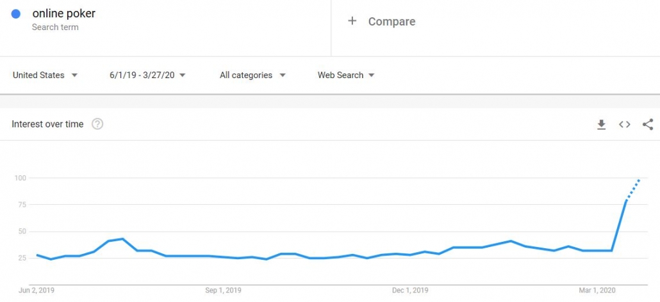
Task: Select the Dec 1, 2019 axis label
Action: tap(410, 290)
